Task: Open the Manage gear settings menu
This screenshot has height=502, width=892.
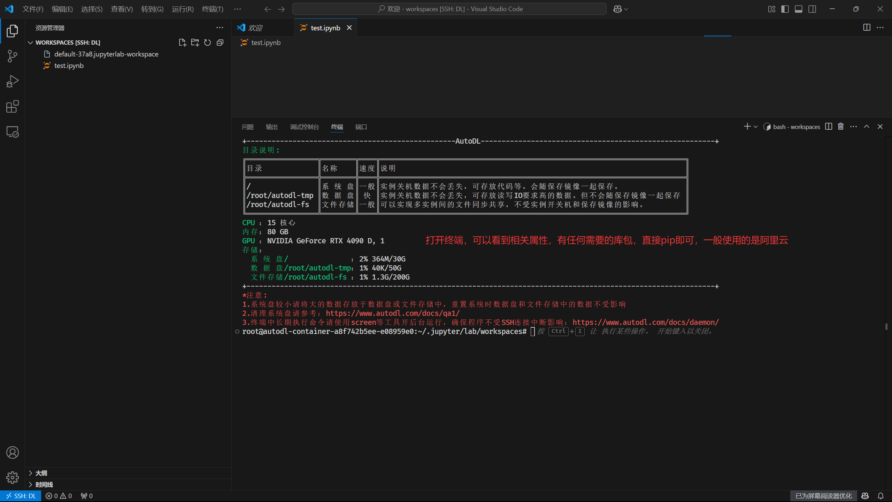Action: click(12, 478)
